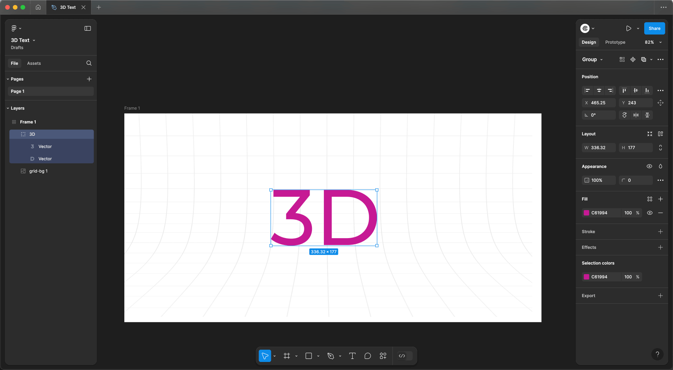Viewport: 673px width, 370px height.
Task: Open the Actions tool in the toolbar
Action: (383, 356)
